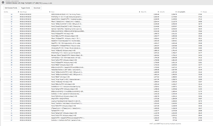Sort table by the Return% column header
The width and height of the screenshot is (213, 126).
[144, 12]
